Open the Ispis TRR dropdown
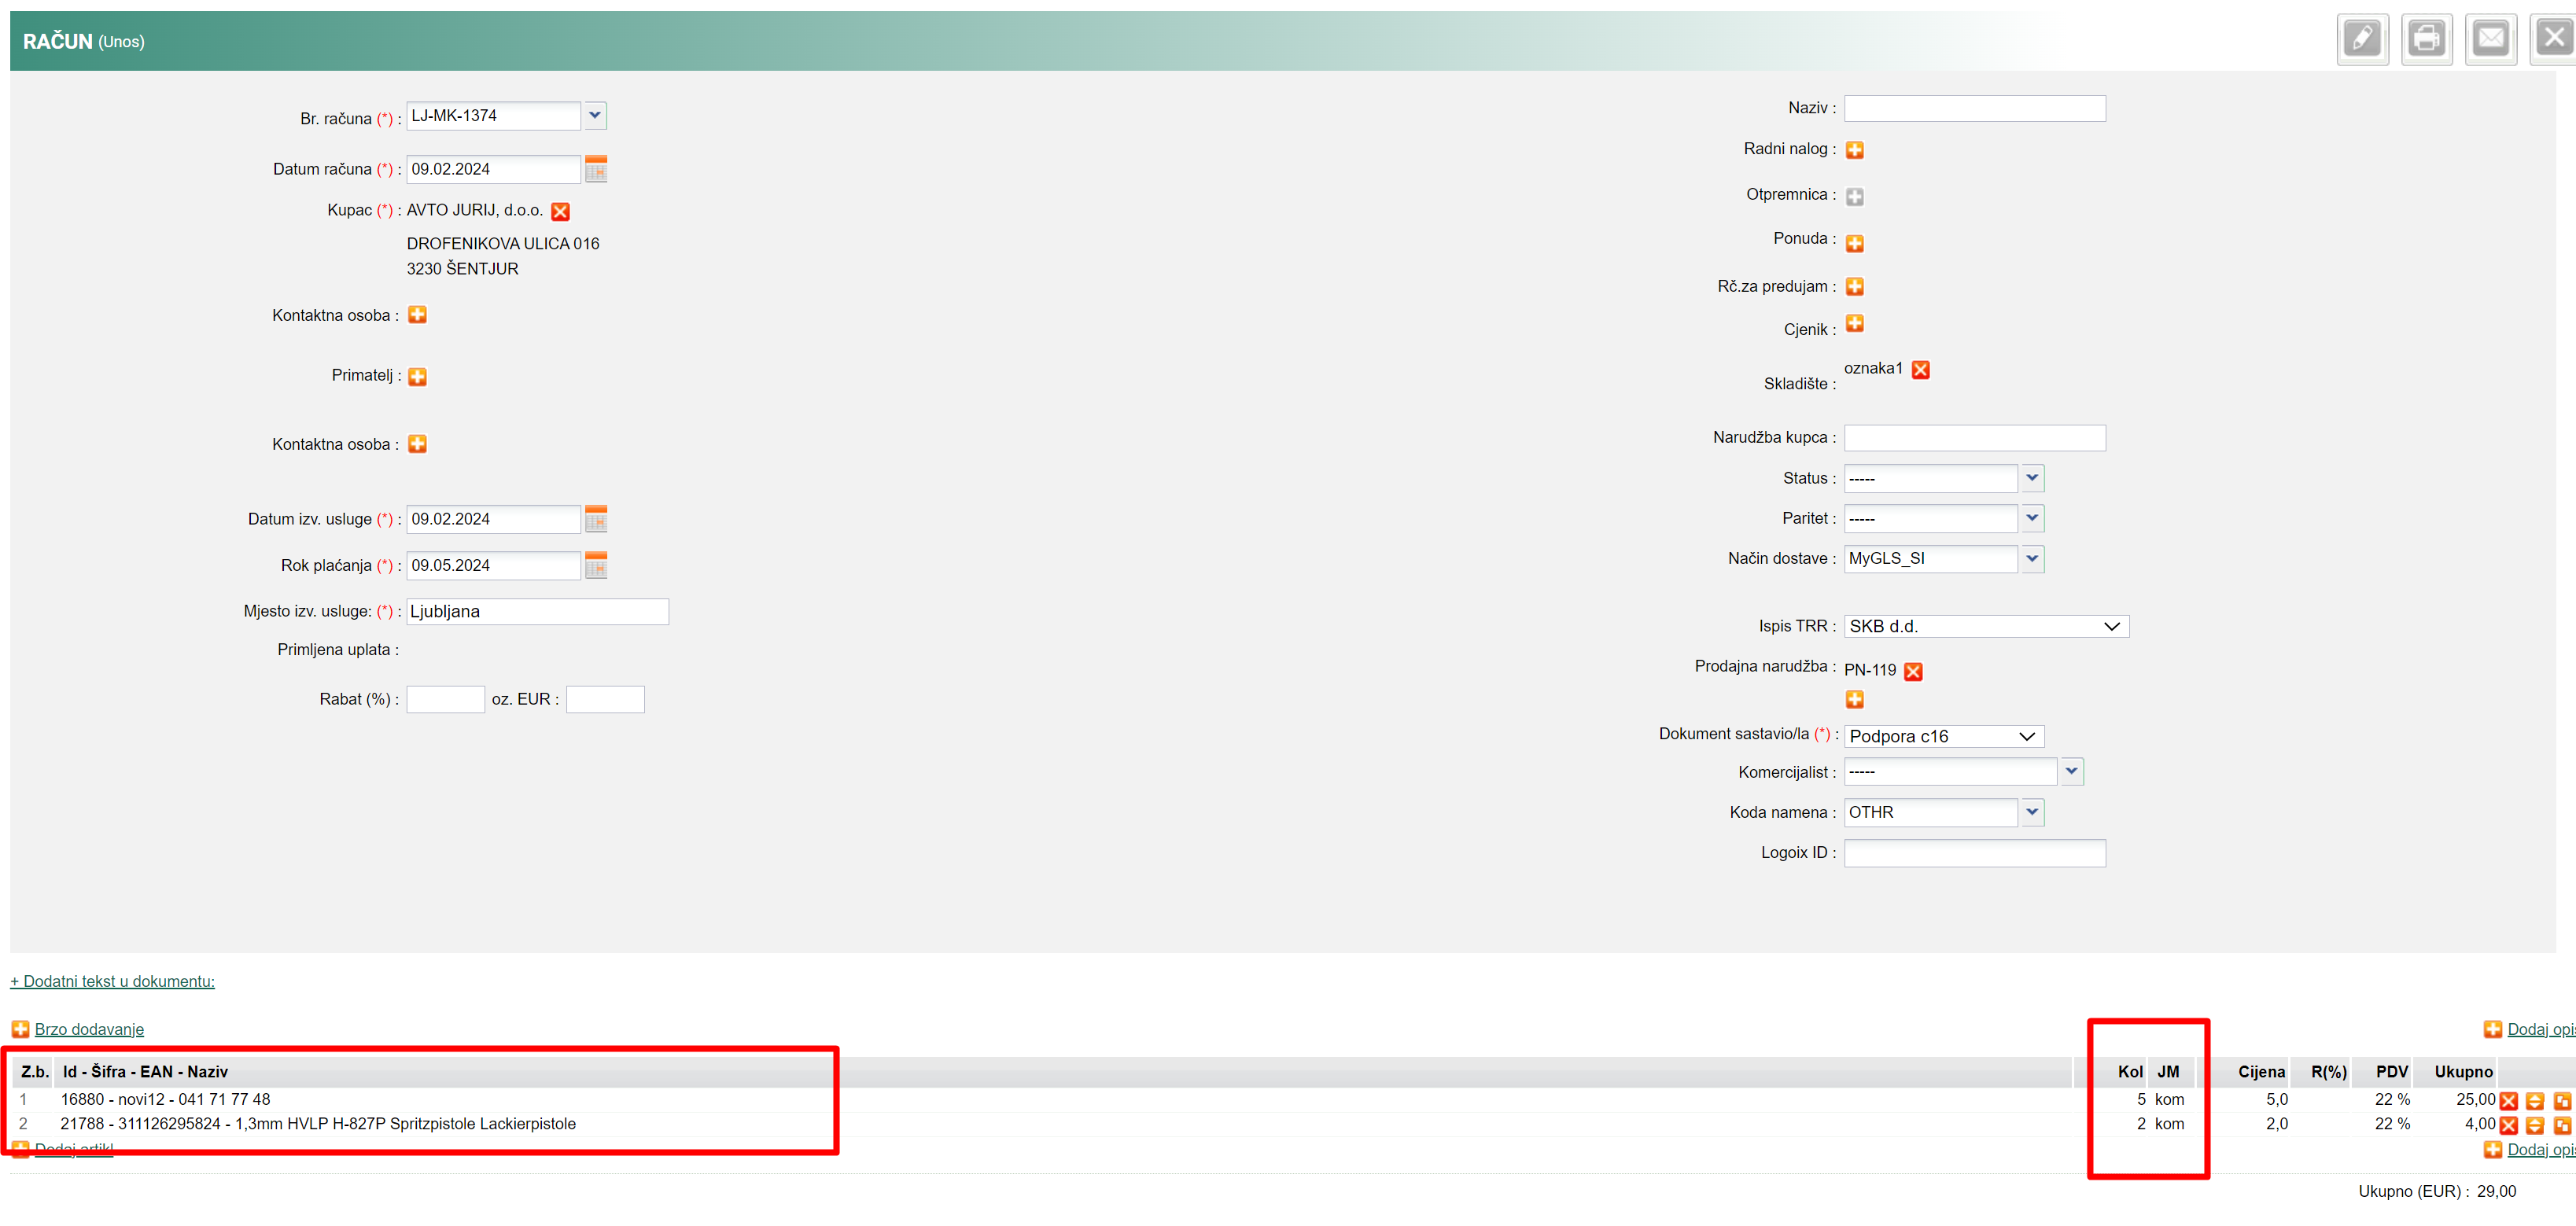 point(1985,626)
